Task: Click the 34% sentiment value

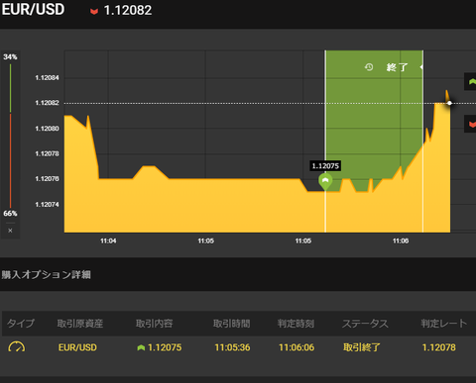Action: click(10, 56)
